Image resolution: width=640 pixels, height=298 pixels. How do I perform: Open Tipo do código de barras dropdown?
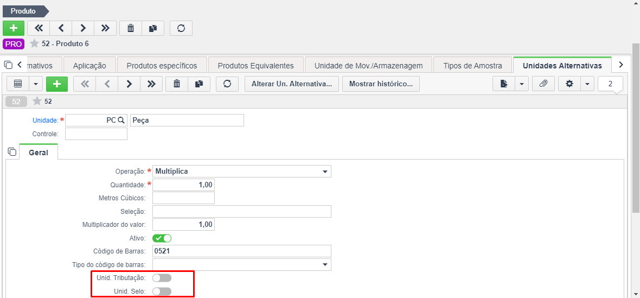(x=242, y=264)
